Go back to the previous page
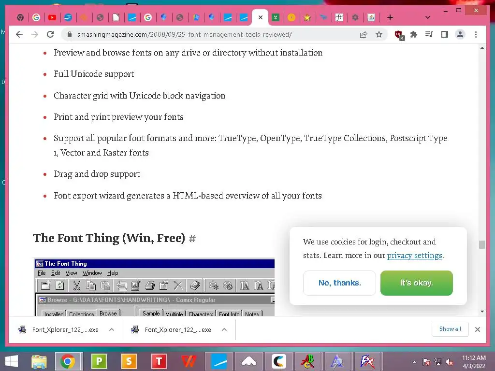 point(19,34)
